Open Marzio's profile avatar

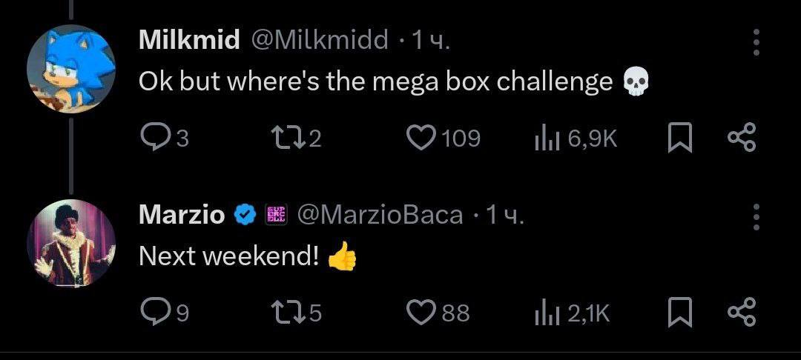coord(71,243)
